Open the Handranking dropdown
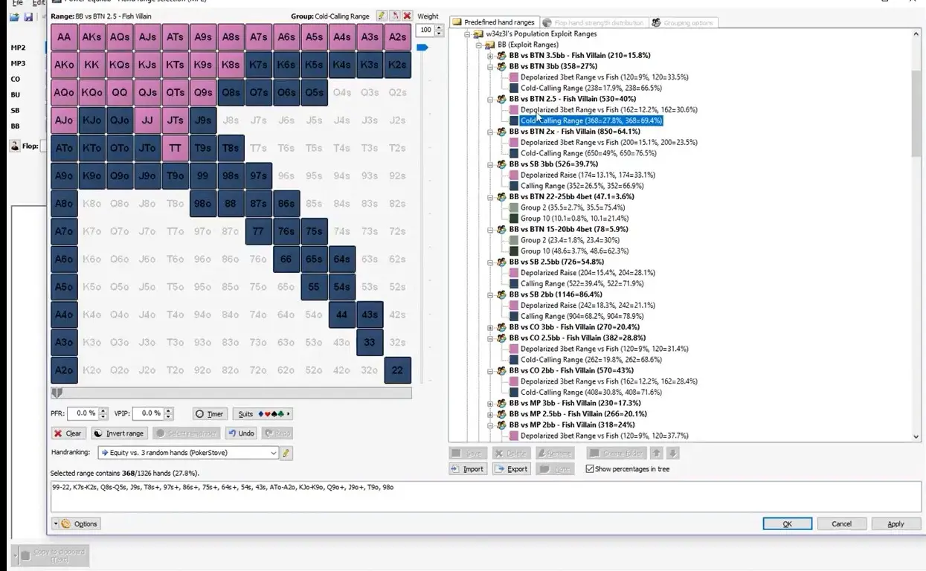The width and height of the screenshot is (926, 571). click(273, 452)
